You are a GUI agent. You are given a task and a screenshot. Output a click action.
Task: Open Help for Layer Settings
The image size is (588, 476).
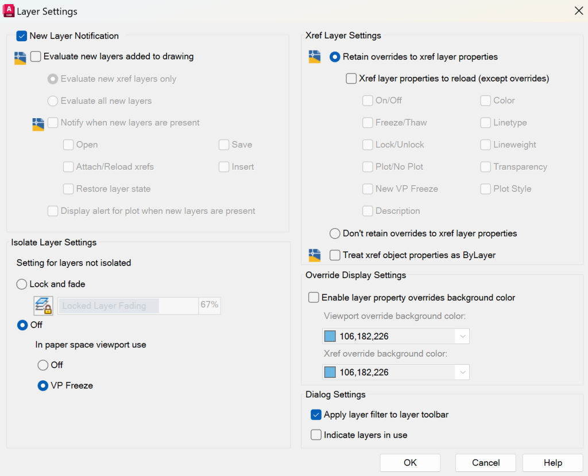coord(552,463)
